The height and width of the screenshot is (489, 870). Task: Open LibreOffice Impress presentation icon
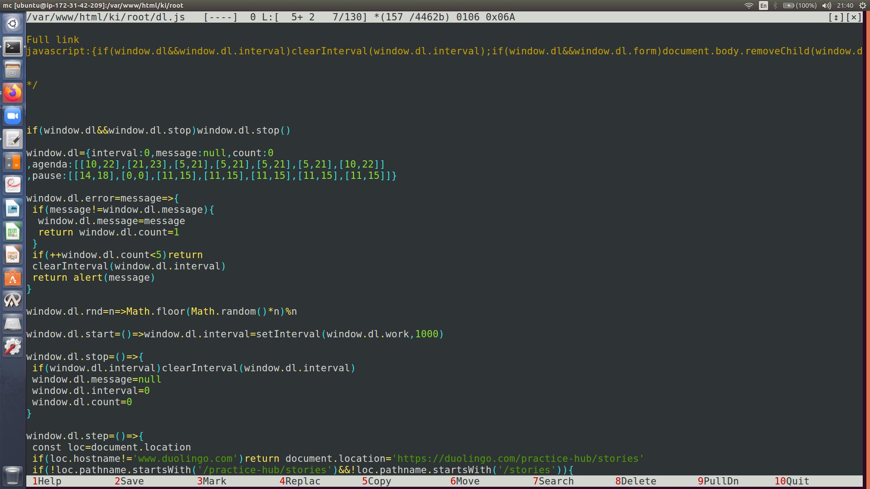pos(13,255)
